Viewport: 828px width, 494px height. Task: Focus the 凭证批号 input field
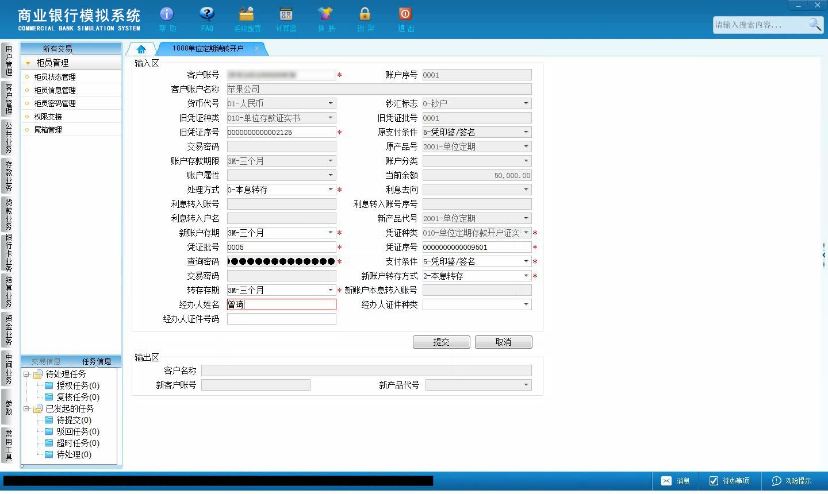(282, 247)
